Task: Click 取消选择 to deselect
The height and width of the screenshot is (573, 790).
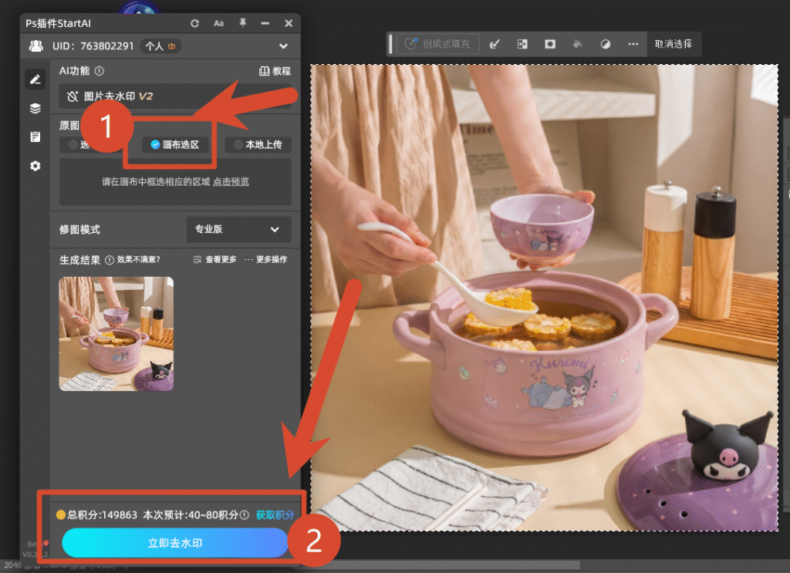Action: point(673,44)
